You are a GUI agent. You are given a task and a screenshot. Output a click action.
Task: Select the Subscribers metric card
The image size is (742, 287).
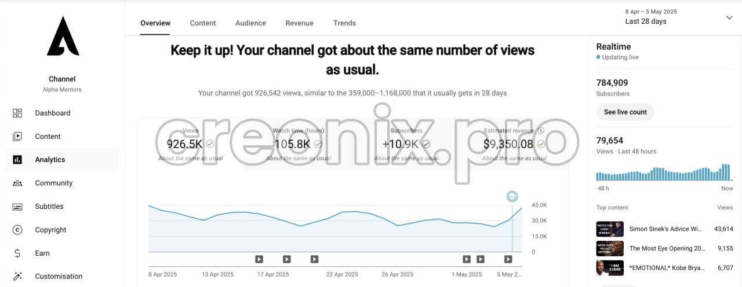pyautogui.click(x=406, y=145)
